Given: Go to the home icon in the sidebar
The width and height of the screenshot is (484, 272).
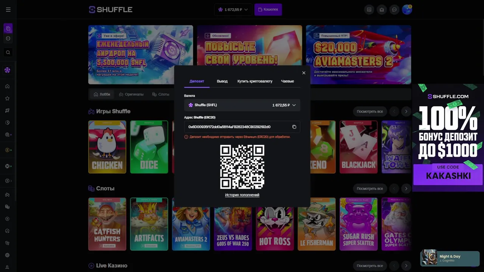Looking at the screenshot, I should (x=7, y=86).
